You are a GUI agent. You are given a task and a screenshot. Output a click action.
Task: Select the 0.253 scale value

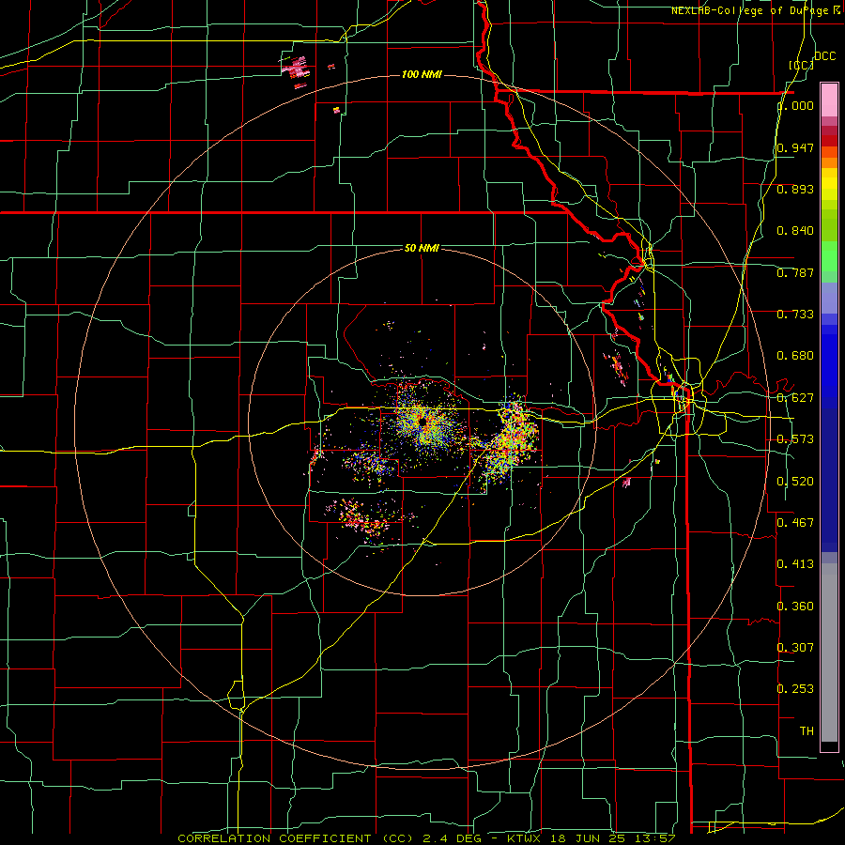(x=795, y=689)
